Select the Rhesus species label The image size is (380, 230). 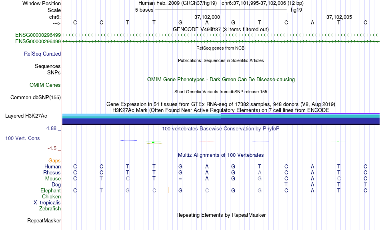52,172
